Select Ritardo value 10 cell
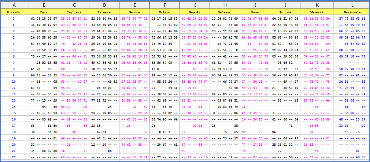The width and height of the screenshot is (370, 162). pyautogui.click(x=15, y=82)
